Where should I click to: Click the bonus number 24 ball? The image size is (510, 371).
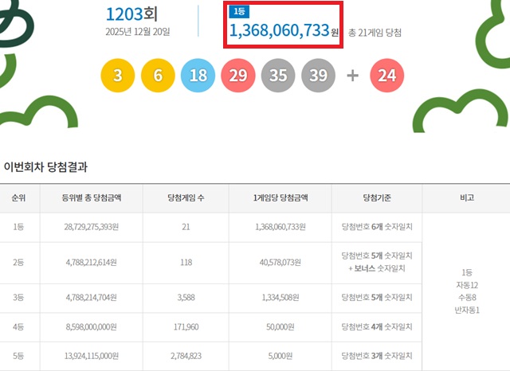coord(387,76)
